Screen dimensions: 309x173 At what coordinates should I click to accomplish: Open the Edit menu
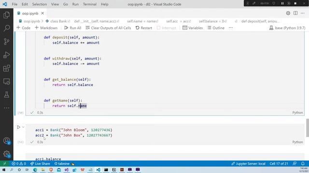pyautogui.click(x=25, y=4)
